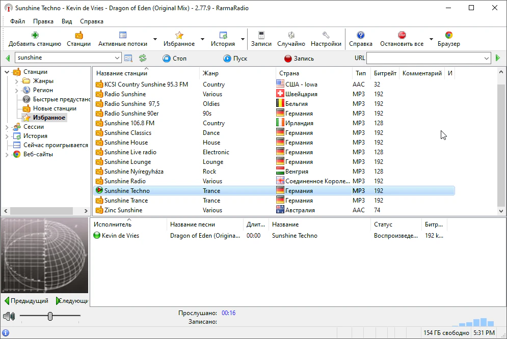Open the Станции toolbar button
Image resolution: width=507 pixels, height=339 pixels.
tap(78, 39)
